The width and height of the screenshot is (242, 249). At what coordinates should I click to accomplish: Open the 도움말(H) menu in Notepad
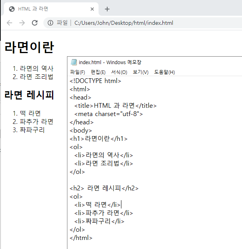click(x=164, y=72)
